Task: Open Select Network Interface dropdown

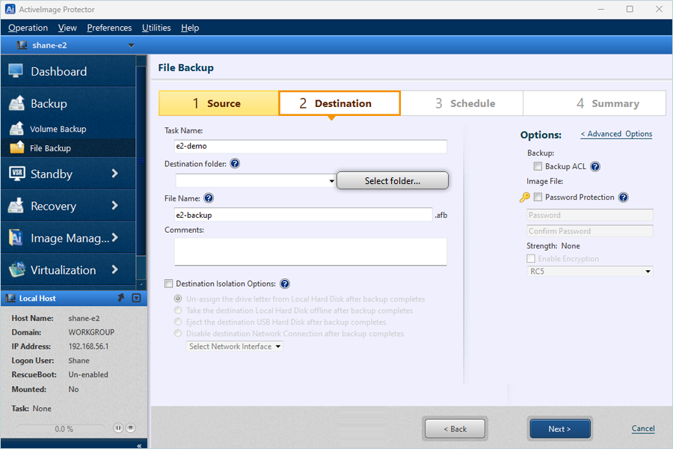Action: [x=234, y=346]
